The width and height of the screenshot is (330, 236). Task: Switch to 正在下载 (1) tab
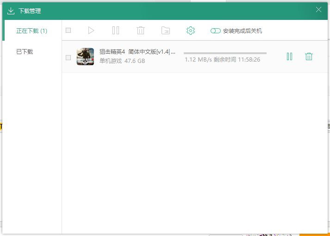[32, 31]
